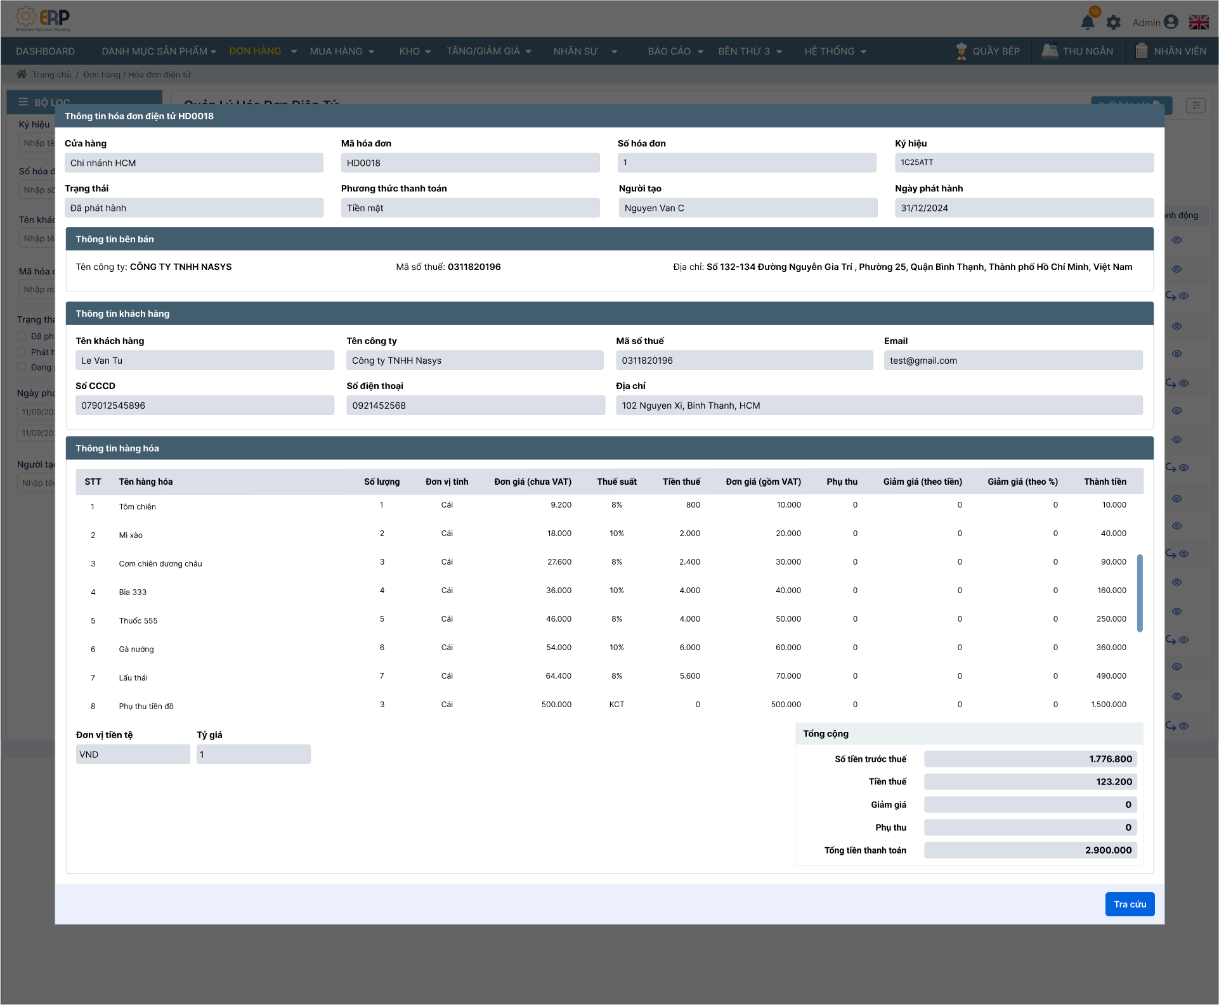Expand the BÁO CÁO dropdown arrow
The width and height of the screenshot is (1219, 1005).
[x=700, y=52]
